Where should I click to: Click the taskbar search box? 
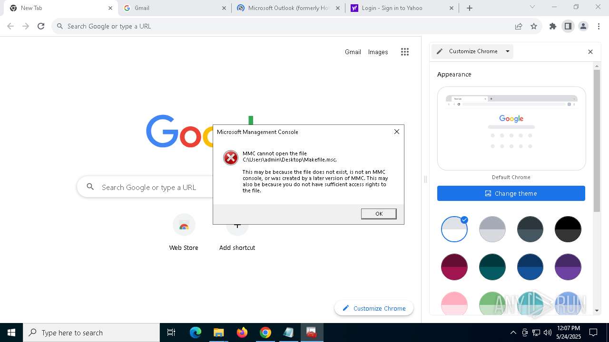91,332
